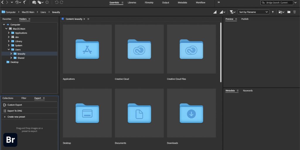Select the Downloads folder thumbnail
The height and width of the screenshot is (150, 300).
click(191, 113)
